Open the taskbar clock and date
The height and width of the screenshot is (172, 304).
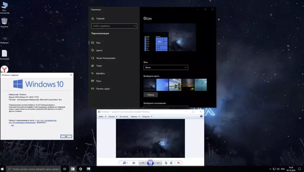click(291, 169)
